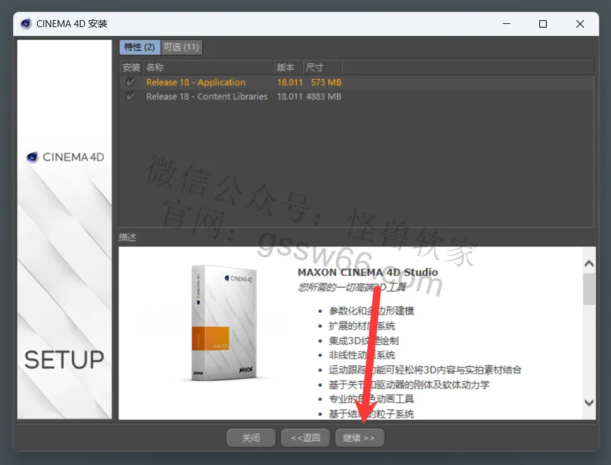The height and width of the screenshot is (465, 611).
Task: Click the 运动跟踪 feature bullet text
Action: [425, 370]
